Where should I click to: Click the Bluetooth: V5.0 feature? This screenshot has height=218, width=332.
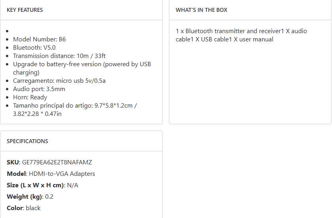[34, 47]
